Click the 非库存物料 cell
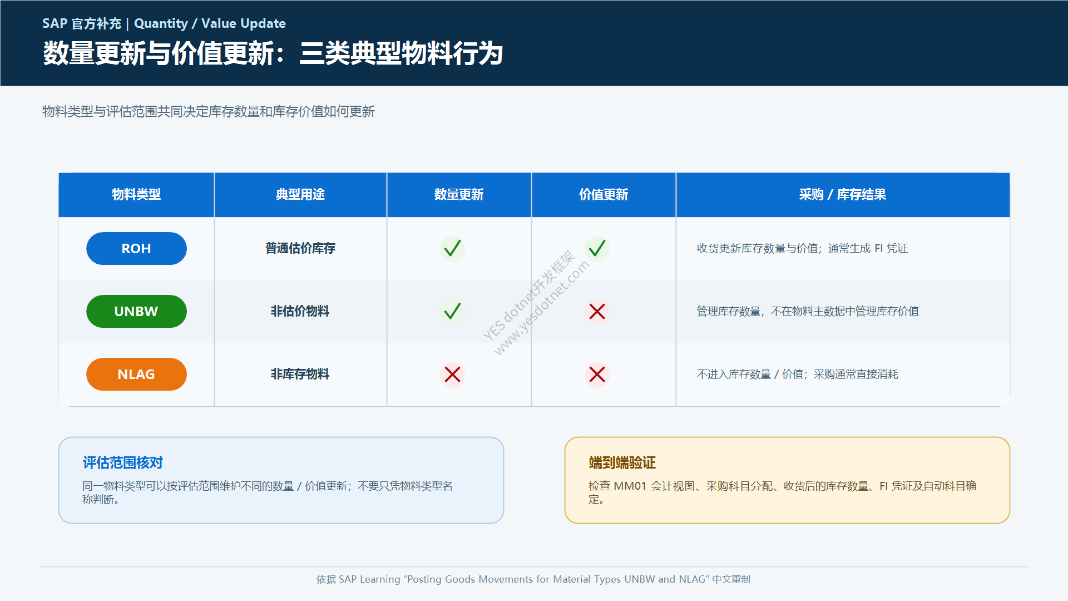This screenshot has height=601, width=1068. [300, 374]
